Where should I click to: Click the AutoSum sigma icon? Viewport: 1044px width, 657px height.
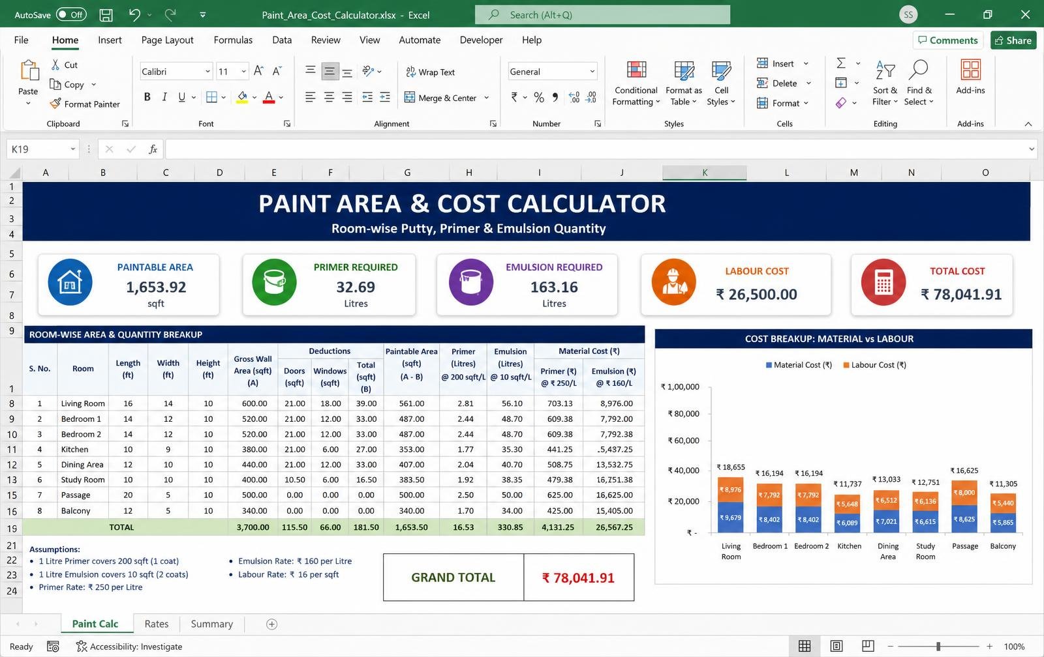[841, 63]
